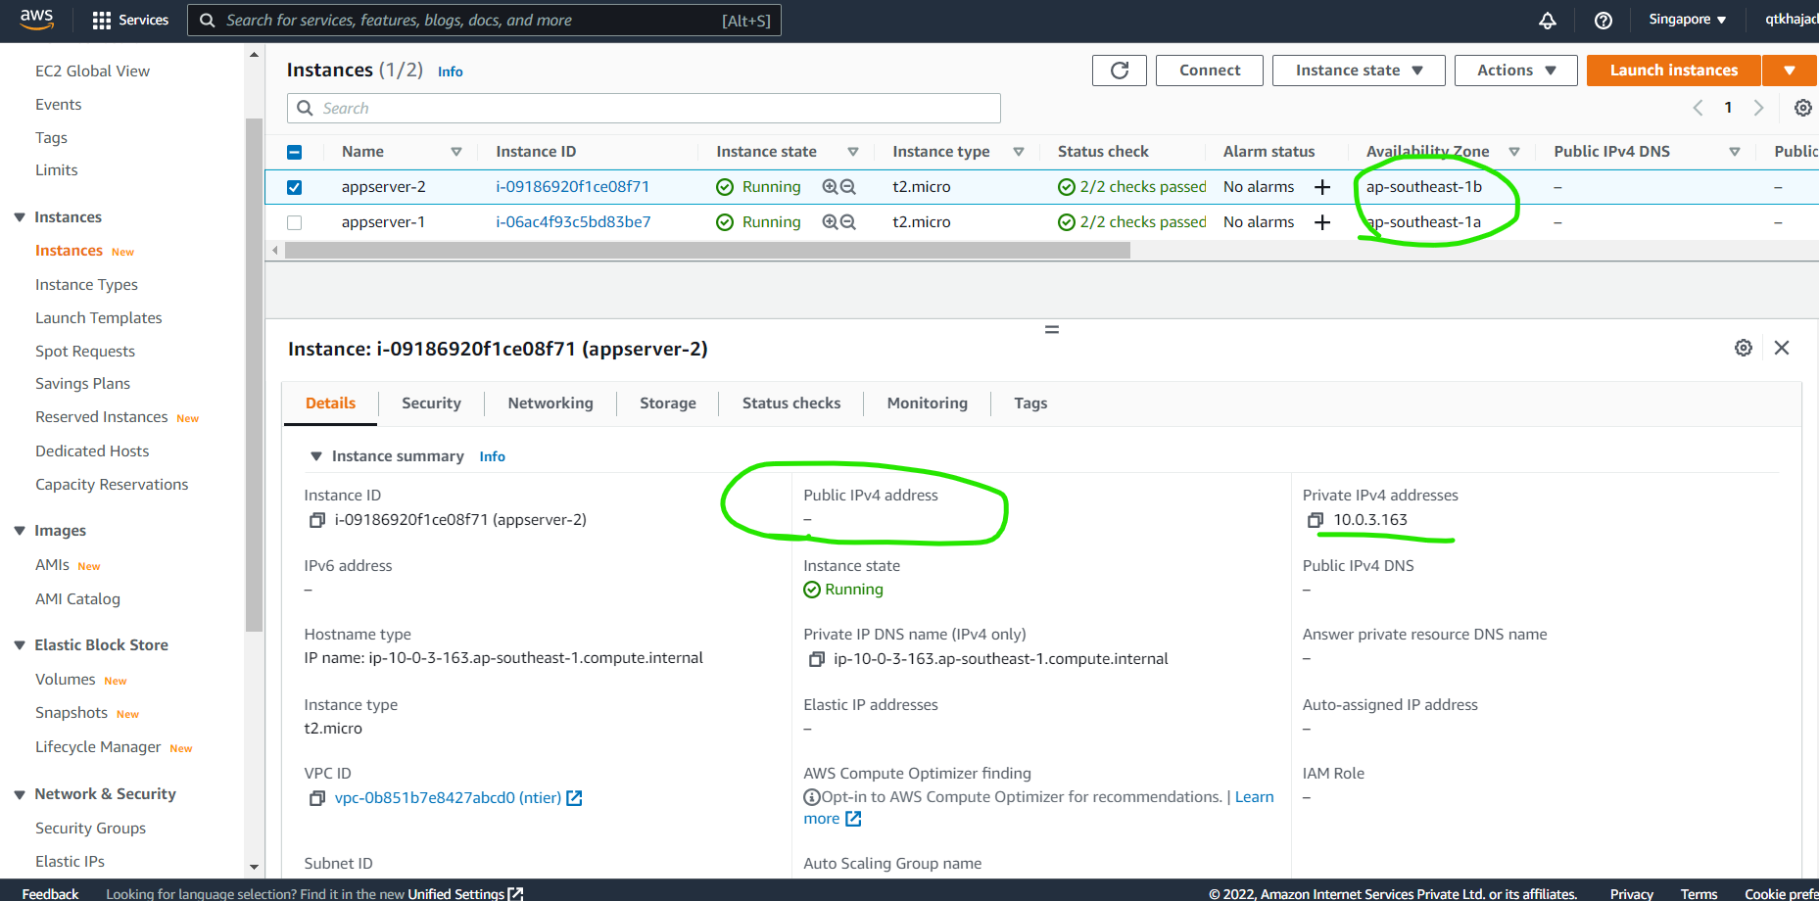Open the Launch instances split arrow
Viewport: 1819px width, 901px height.
point(1790,71)
